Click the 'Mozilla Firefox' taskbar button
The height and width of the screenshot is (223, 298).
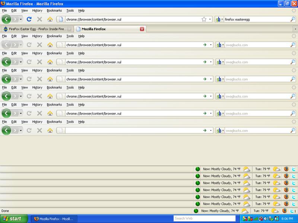click(x=54, y=219)
